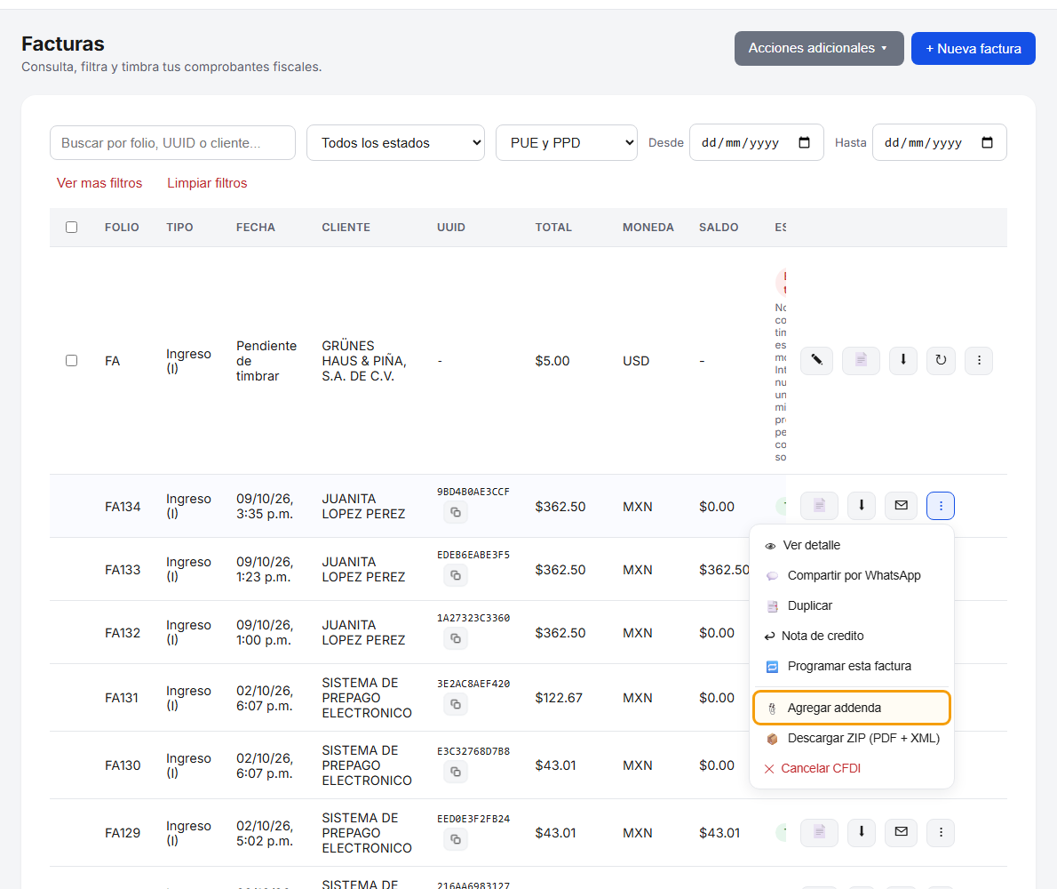This screenshot has height=889, width=1057.
Task: Check the box for the pending FA invoice
Action: 71,360
